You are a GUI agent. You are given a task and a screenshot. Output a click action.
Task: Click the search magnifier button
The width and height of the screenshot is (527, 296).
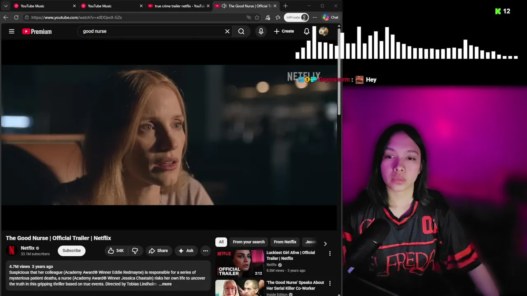pos(241,31)
